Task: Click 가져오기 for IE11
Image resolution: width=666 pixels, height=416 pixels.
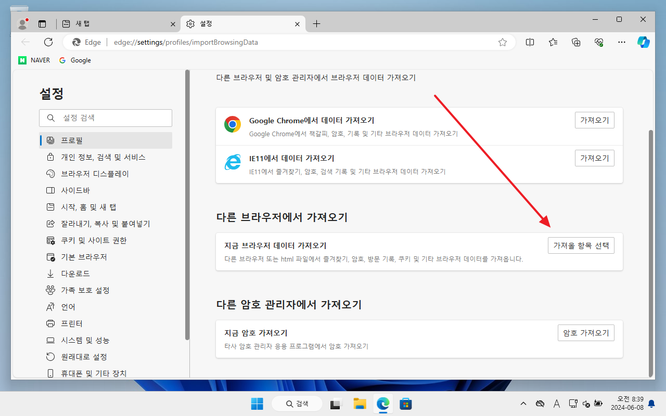Action: (x=595, y=158)
